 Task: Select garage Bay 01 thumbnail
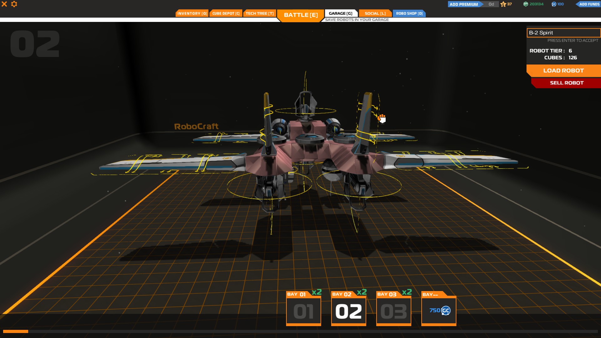(303, 311)
